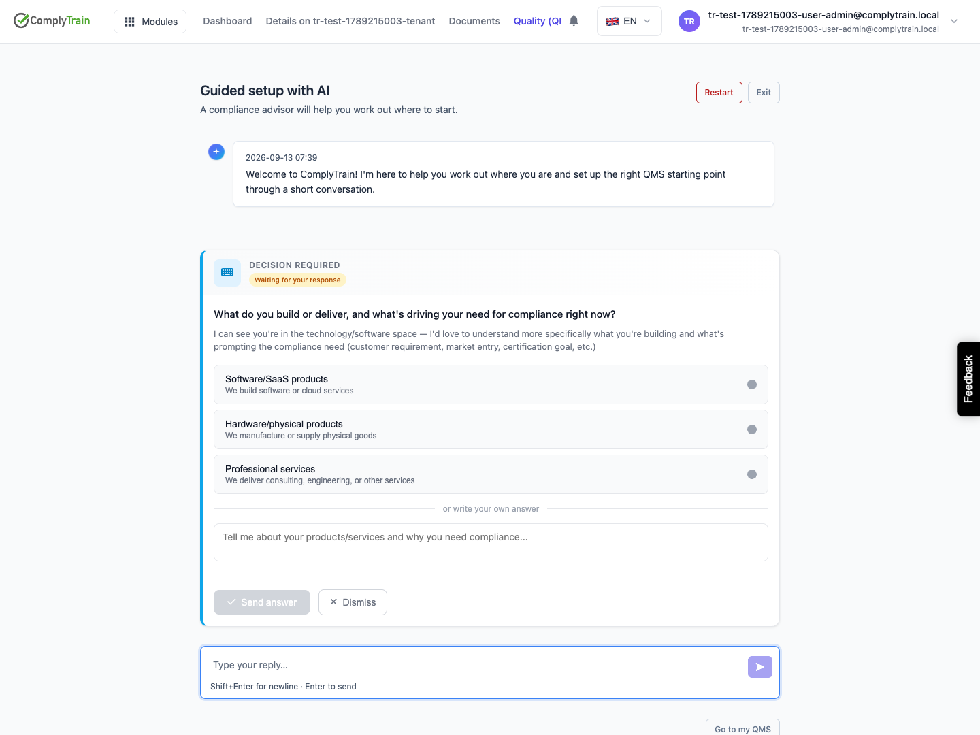
Task: Select Hardware/physical products option
Action: (x=491, y=429)
